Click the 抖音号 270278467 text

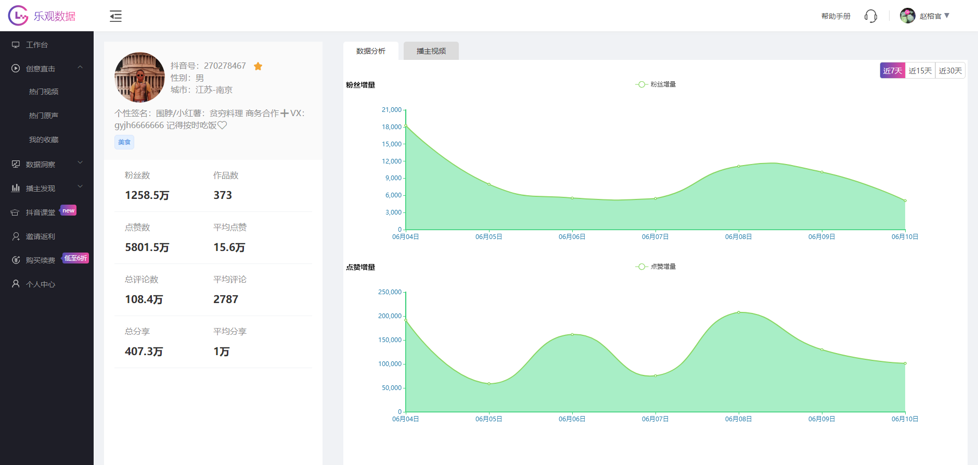[208, 66]
